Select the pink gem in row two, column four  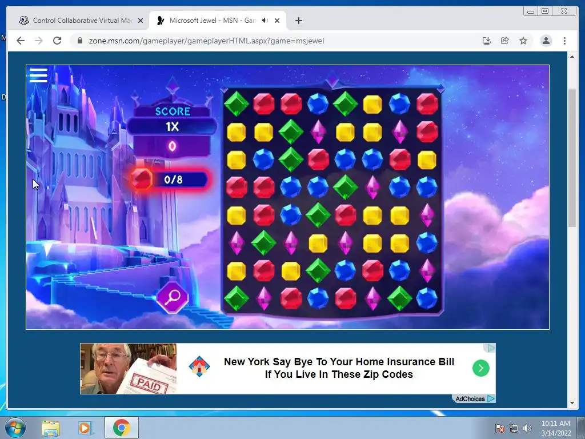pyautogui.click(x=318, y=132)
